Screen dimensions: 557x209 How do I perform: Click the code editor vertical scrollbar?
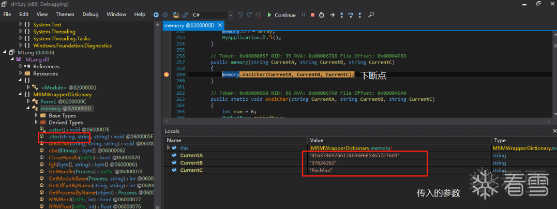[x=554, y=73]
